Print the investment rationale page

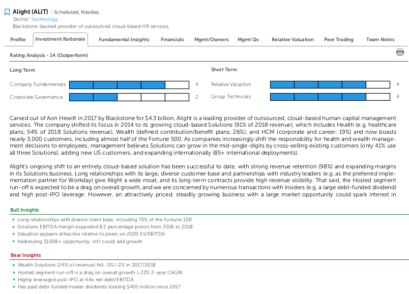click(400, 52)
